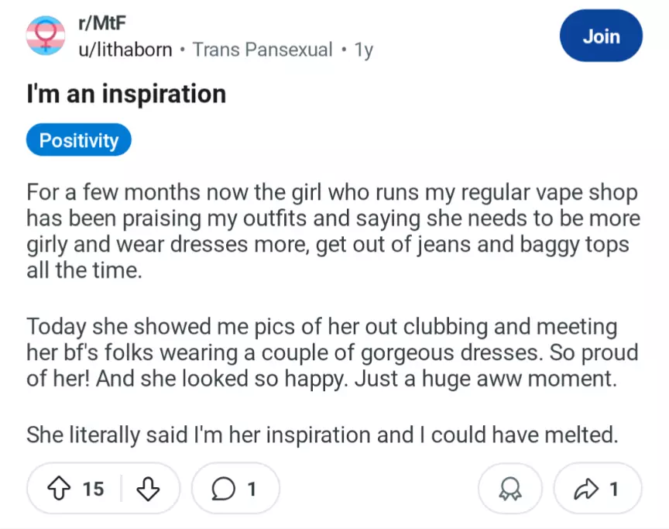Share the post using the arrow icon

[588, 489]
